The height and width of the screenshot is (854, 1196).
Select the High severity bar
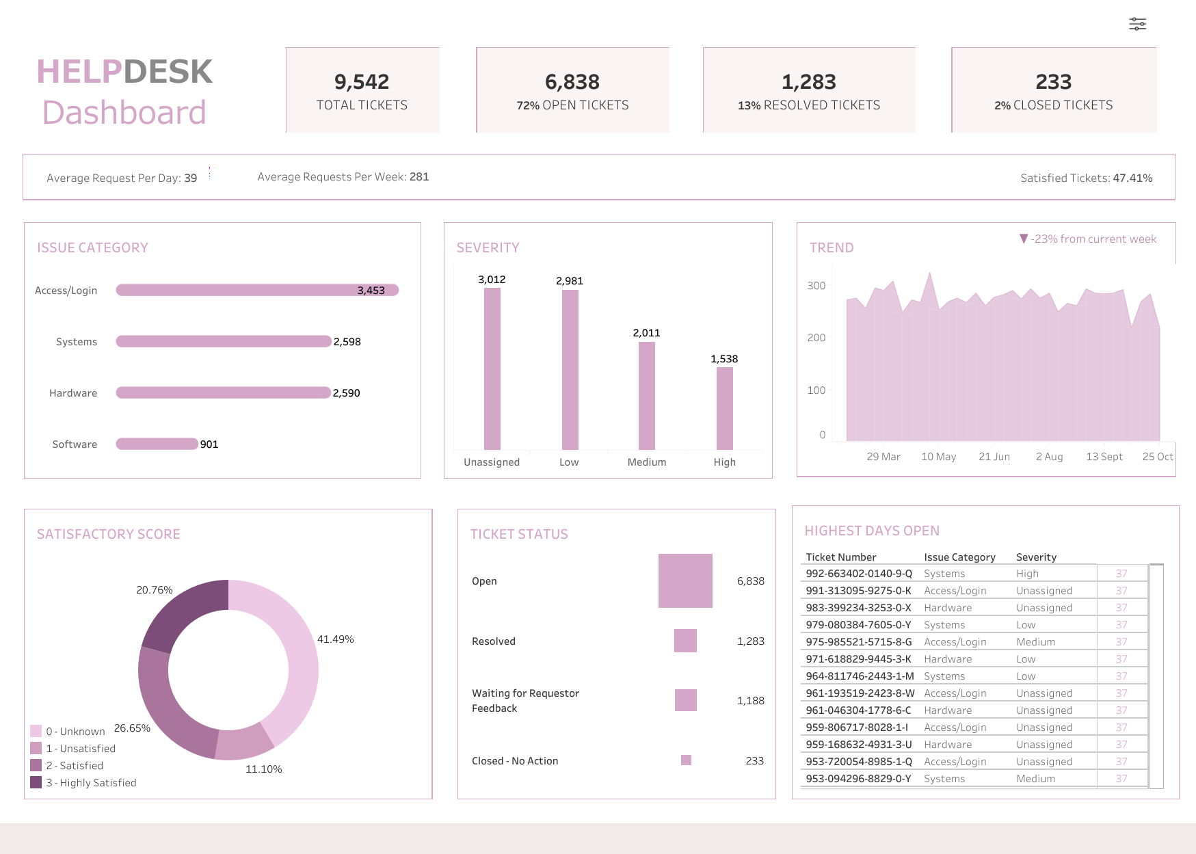click(x=725, y=408)
